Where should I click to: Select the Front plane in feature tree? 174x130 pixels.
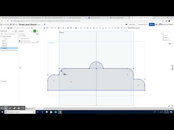[5, 43]
